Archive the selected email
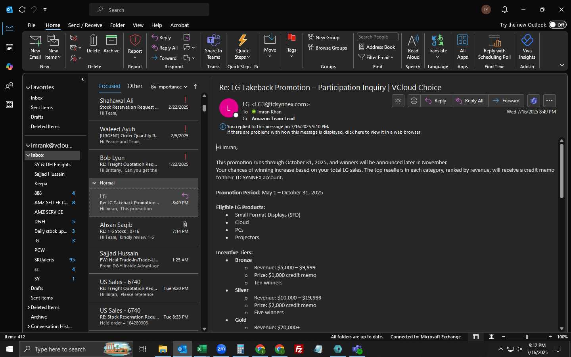The width and height of the screenshot is (571, 357). point(111,44)
